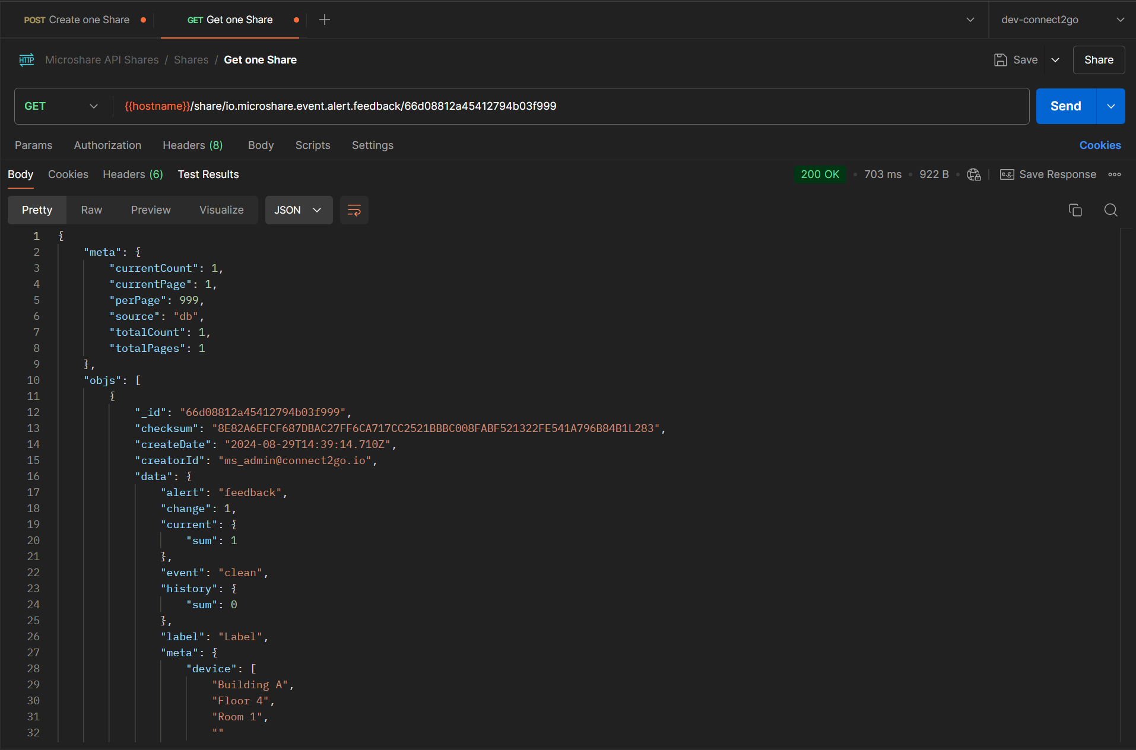The width and height of the screenshot is (1136, 750).
Task: Toggle word wrap in response body
Action: pos(354,210)
